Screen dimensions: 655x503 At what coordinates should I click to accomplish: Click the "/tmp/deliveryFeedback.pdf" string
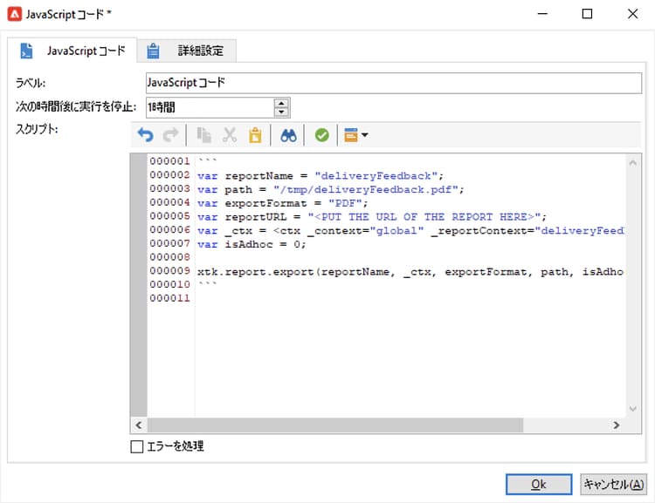366,189
